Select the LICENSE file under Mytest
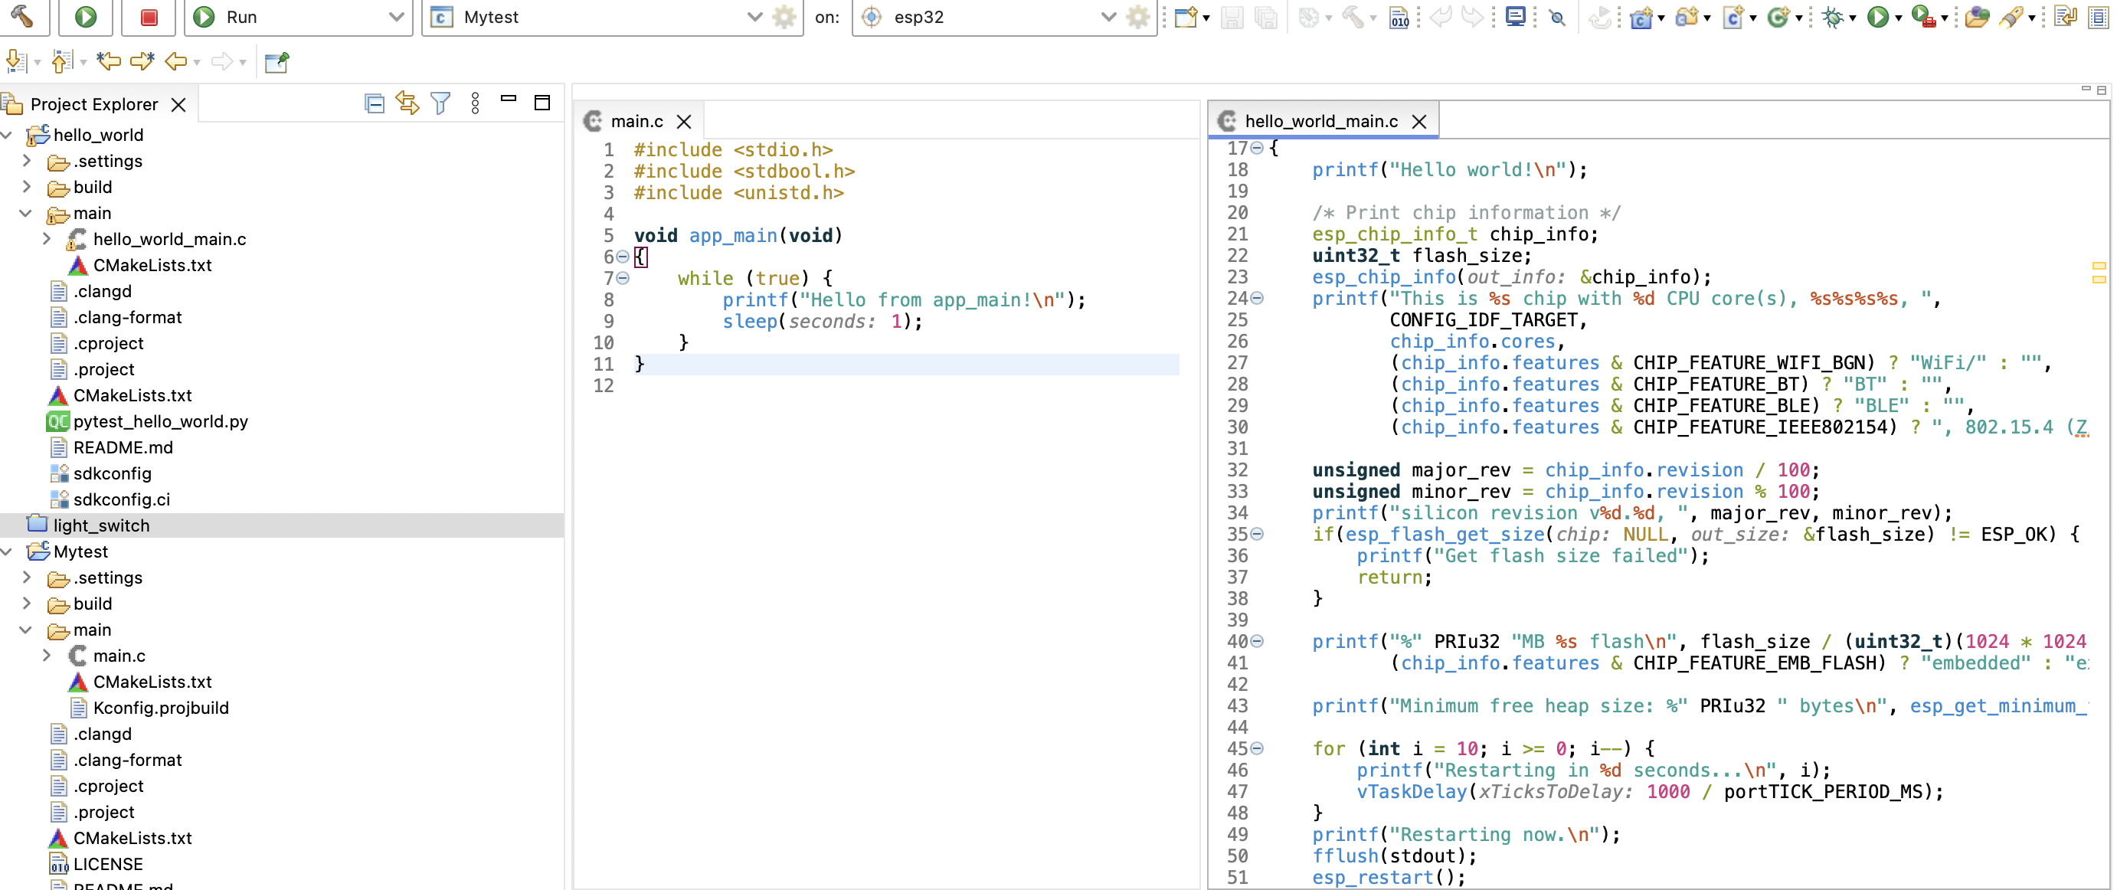 tap(108, 864)
